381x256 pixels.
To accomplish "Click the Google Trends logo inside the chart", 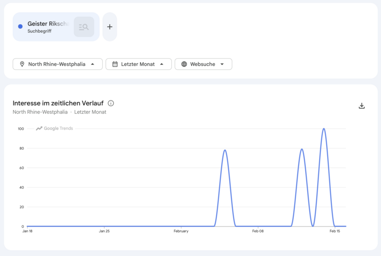I will click(55, 128).
